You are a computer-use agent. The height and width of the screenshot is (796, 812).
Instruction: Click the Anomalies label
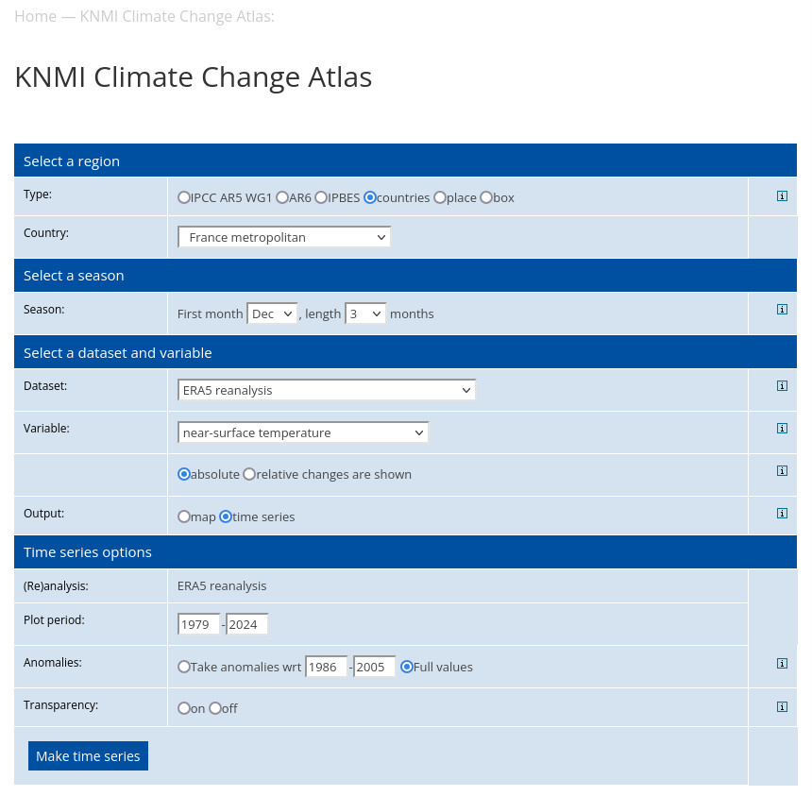point(52,662)
